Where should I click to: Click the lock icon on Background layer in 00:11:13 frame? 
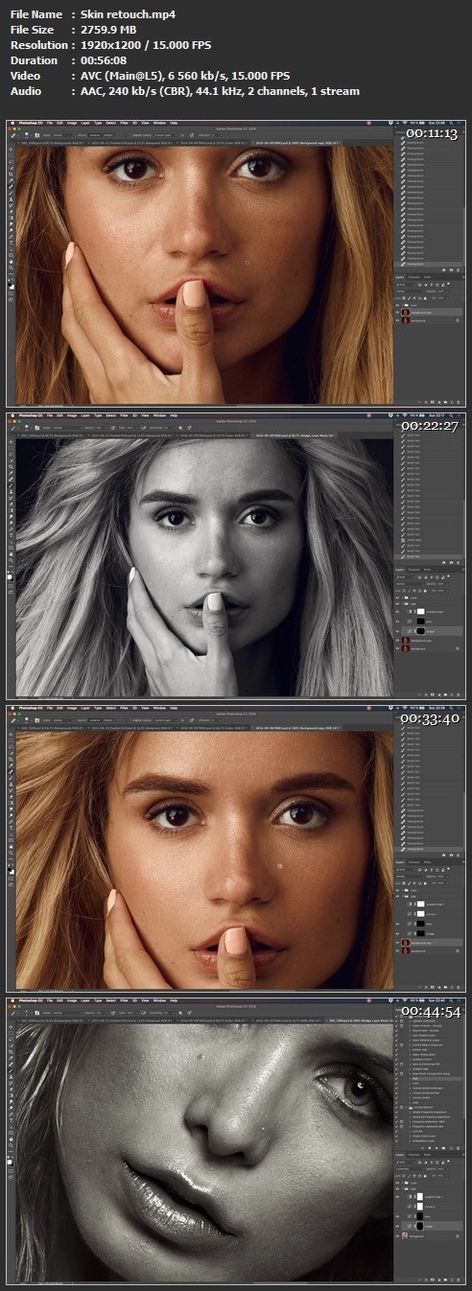[458, 320]
